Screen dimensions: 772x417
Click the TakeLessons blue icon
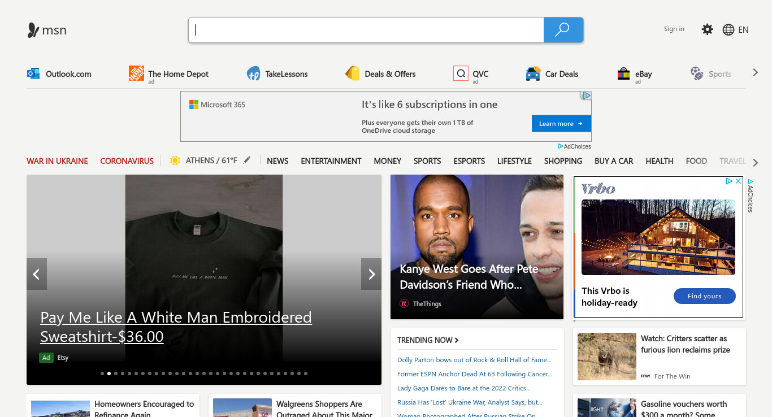(253, 73)
